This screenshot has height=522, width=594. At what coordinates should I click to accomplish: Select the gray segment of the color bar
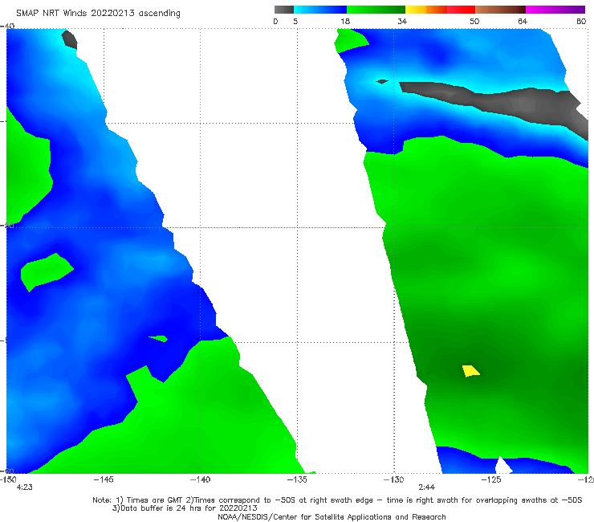pos(284,10)
